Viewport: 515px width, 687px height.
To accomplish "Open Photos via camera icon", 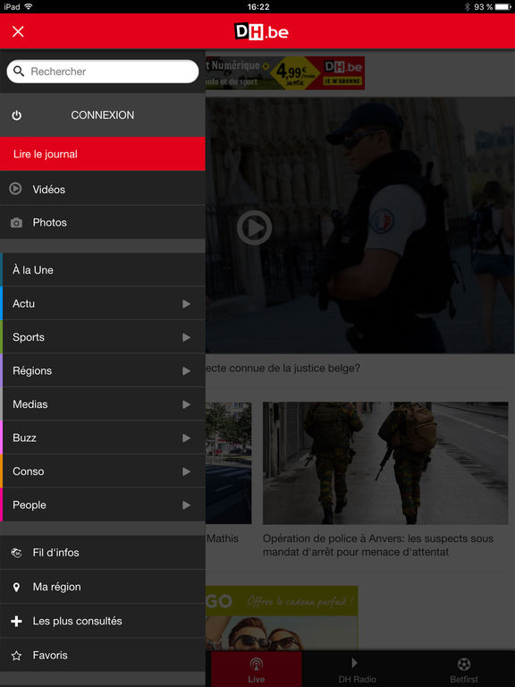I will point(16,223).
